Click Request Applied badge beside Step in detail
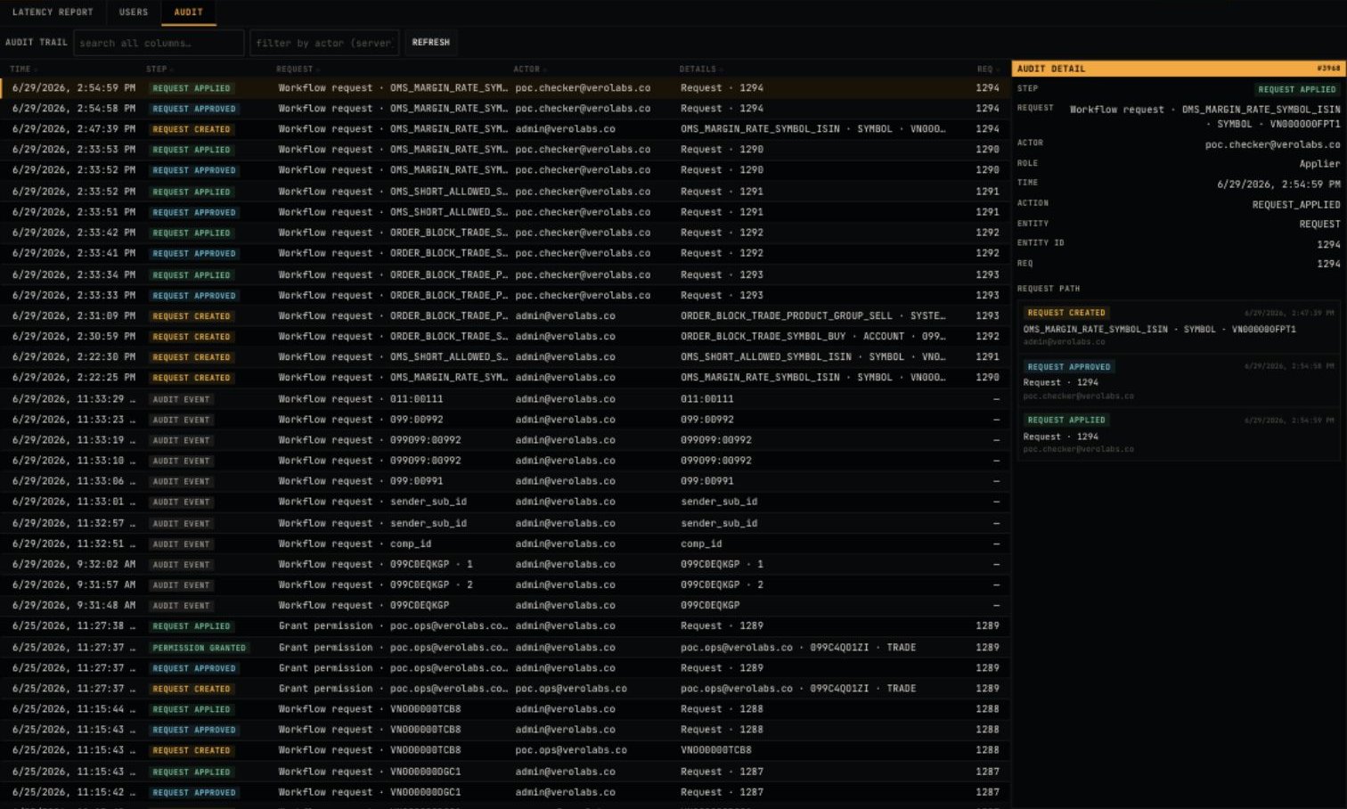 point(1296,89)
